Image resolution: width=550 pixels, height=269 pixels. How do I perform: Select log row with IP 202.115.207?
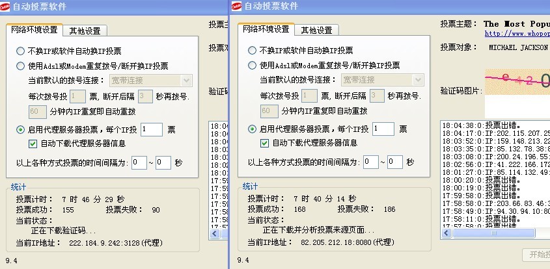pos(496,133)
